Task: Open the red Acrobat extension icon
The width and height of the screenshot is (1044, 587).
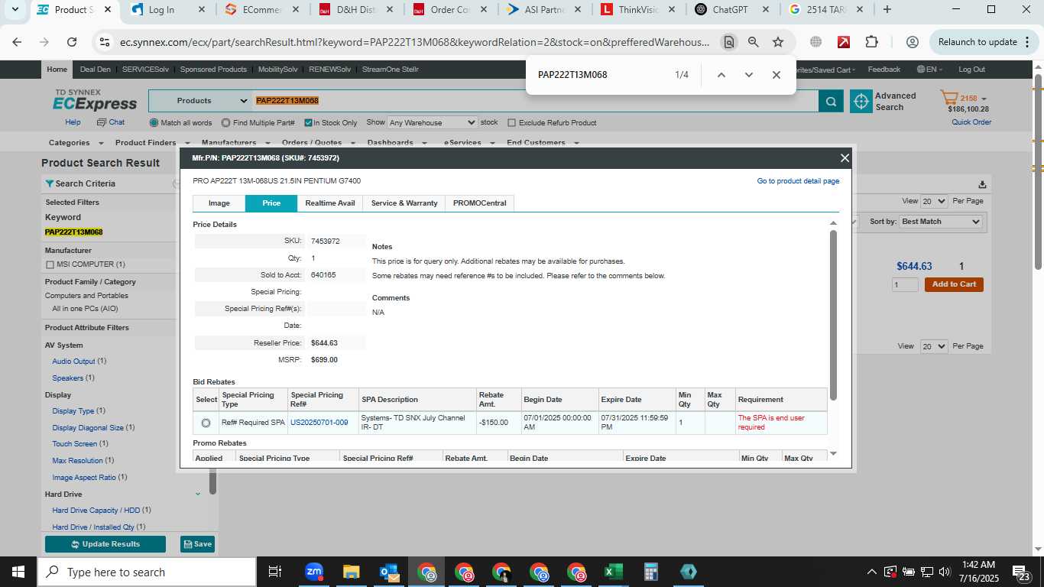Action: [844, 42]
